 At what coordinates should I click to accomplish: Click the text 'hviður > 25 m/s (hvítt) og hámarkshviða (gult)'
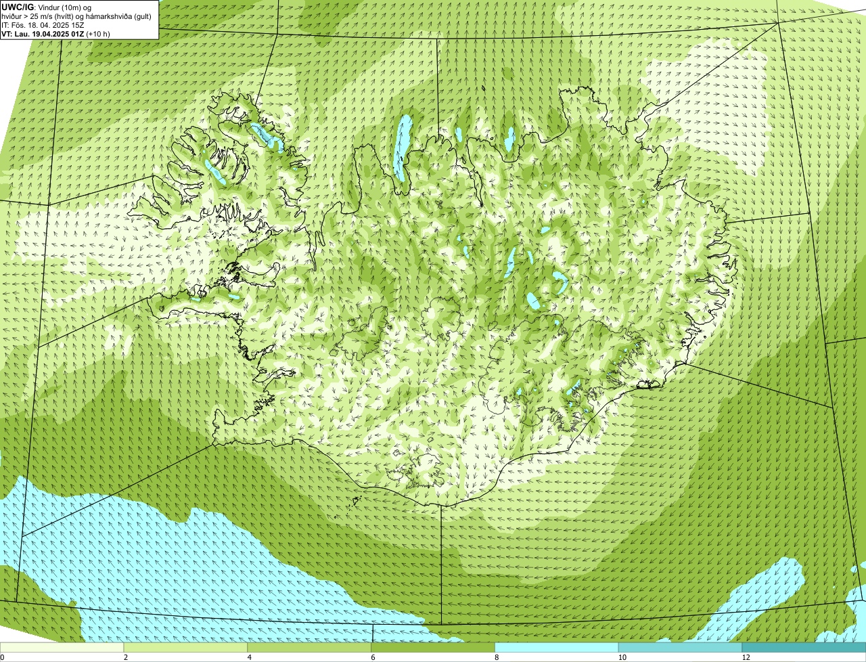(76, 16)
